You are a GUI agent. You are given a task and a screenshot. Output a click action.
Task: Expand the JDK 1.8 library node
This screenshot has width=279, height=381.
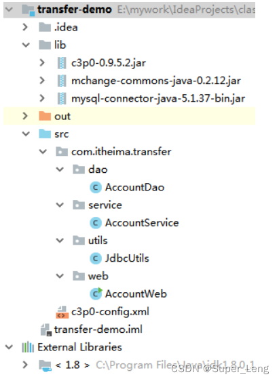coord(25,365)
